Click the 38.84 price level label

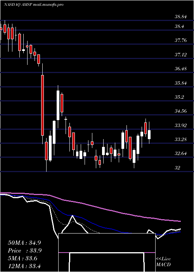click(x=181, y=17)
